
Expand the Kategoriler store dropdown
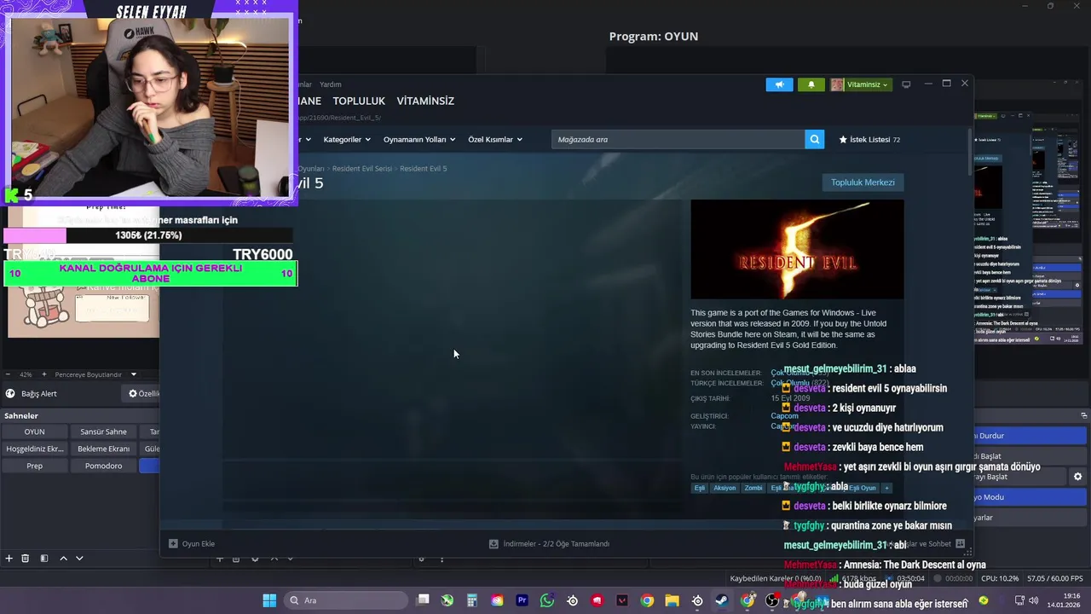(347, 139)
